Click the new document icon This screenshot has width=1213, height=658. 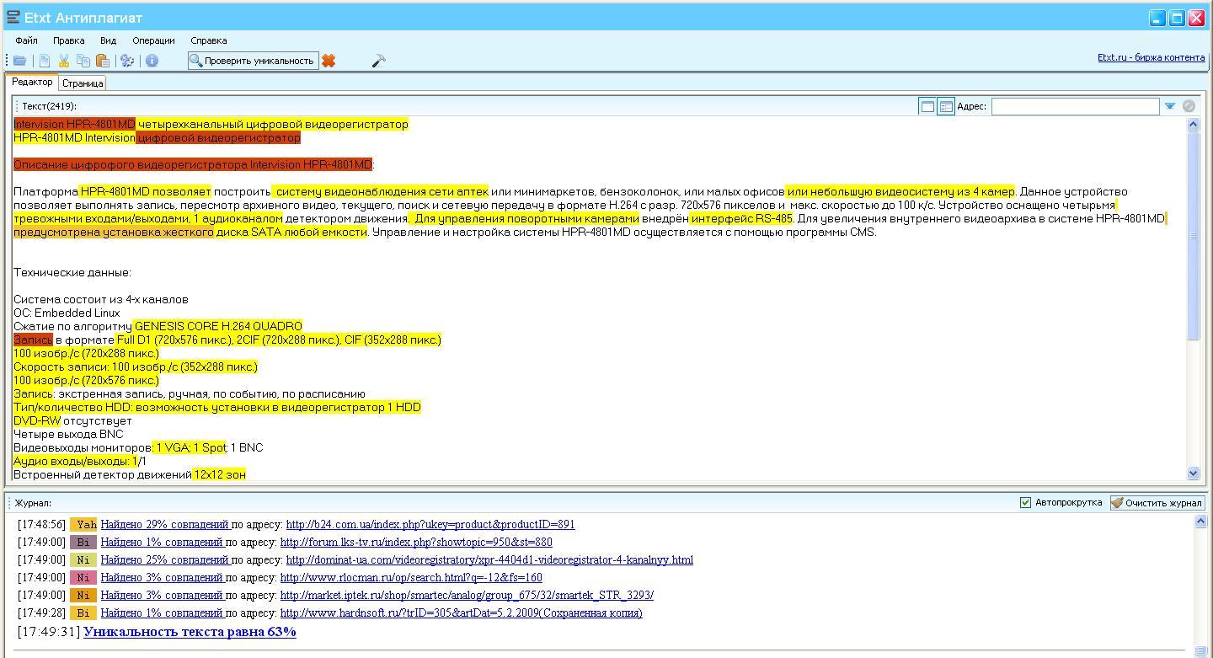click(45, 61)
